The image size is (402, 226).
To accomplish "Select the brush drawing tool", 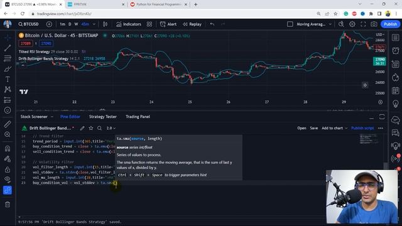I will 8,69.
